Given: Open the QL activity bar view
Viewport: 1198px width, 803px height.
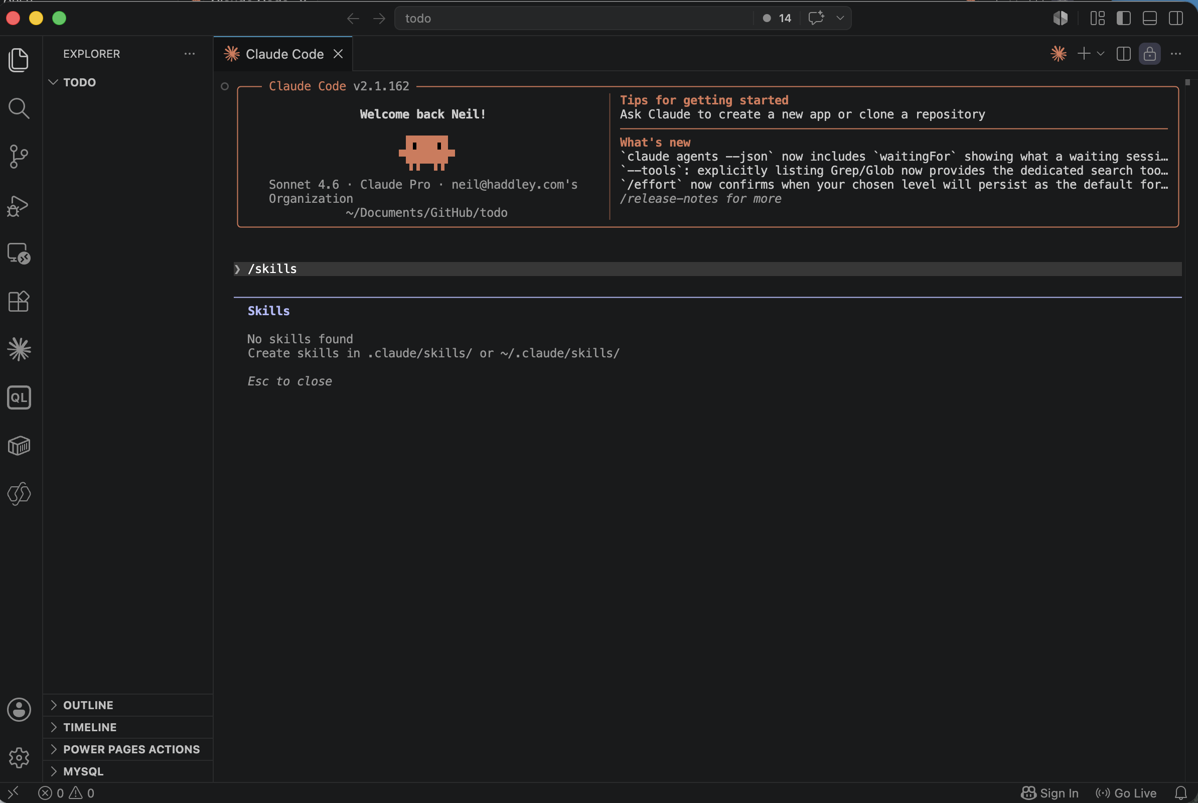Looking at the screenshot, I should pyautogui.click(x=19, y=397).
